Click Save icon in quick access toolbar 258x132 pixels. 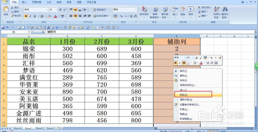pyautogui.click(x=3, y=27)
